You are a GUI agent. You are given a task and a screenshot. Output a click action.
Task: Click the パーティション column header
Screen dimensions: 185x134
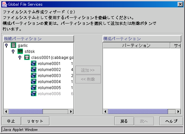[x=136, y=45]
